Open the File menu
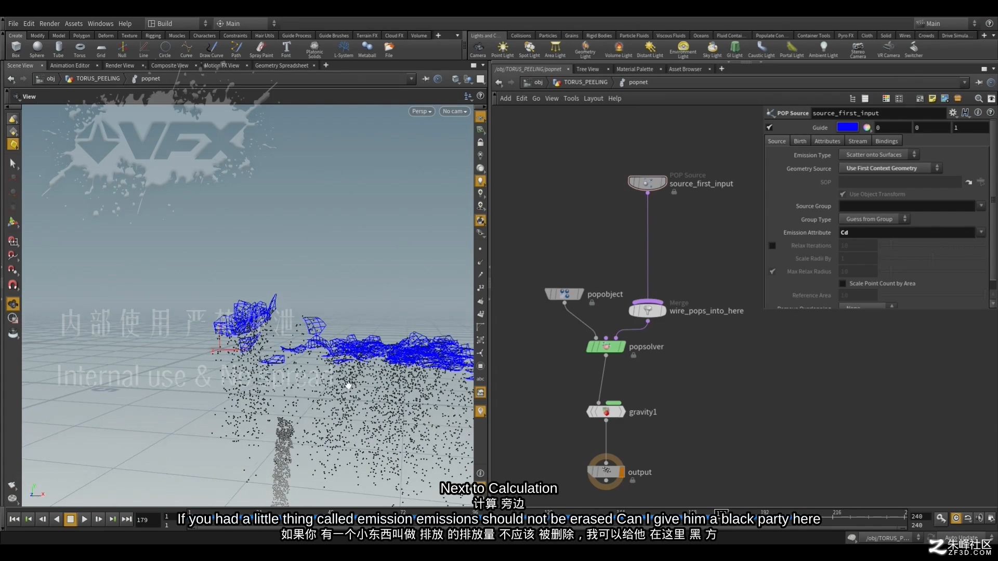The width and height of the screenshot is (998, 561). 13,23
